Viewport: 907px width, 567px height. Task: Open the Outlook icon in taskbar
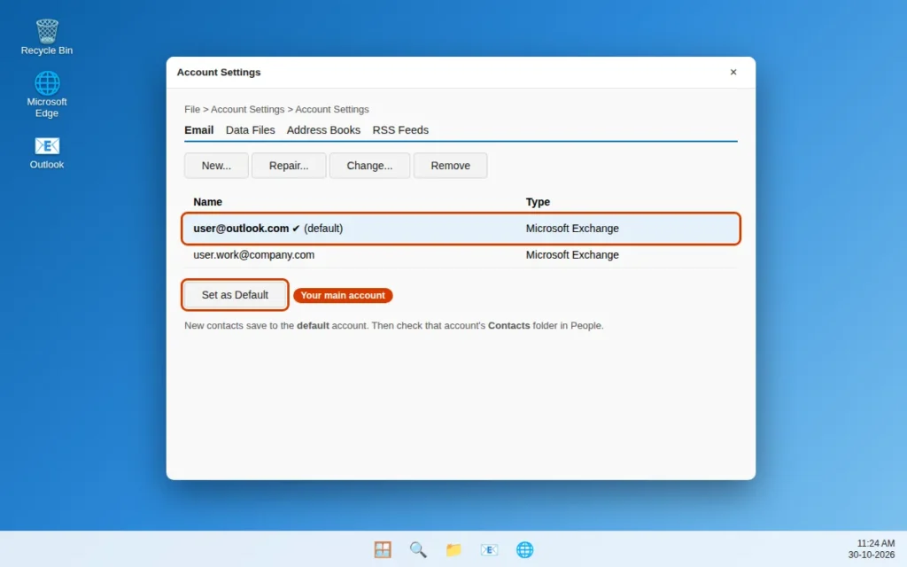click(489, 549)
